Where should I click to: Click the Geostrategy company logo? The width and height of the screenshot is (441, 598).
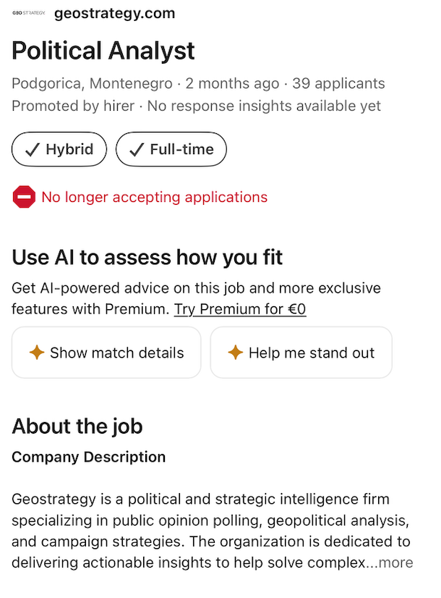(29, 13)
